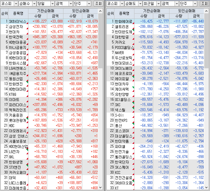210x191 pixels.
Task: Select KT&G stock name
Action: [12, 95]
